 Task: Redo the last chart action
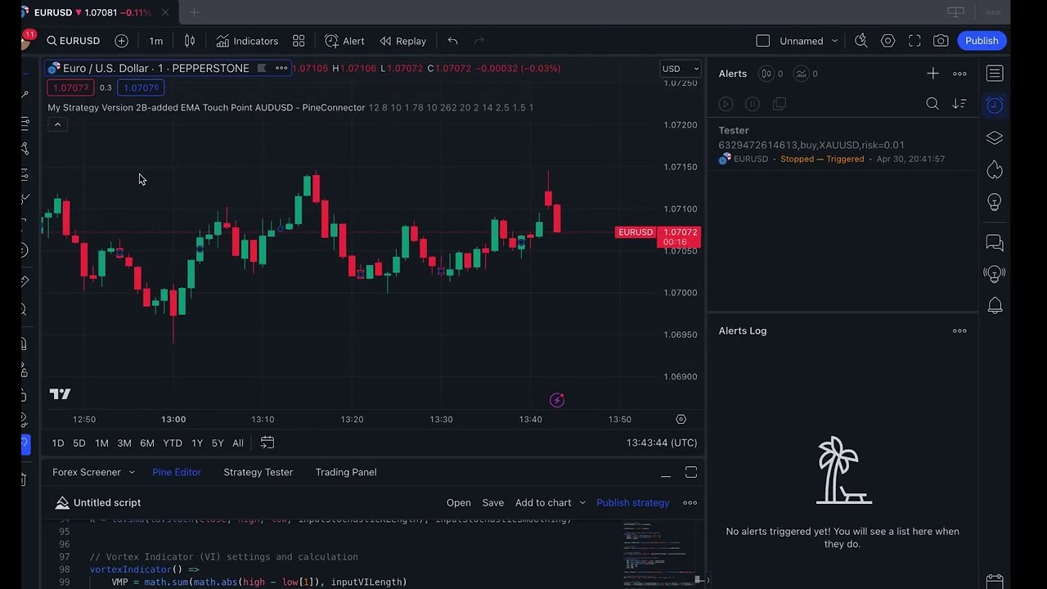pyautogui.click(x=479, y=41)
